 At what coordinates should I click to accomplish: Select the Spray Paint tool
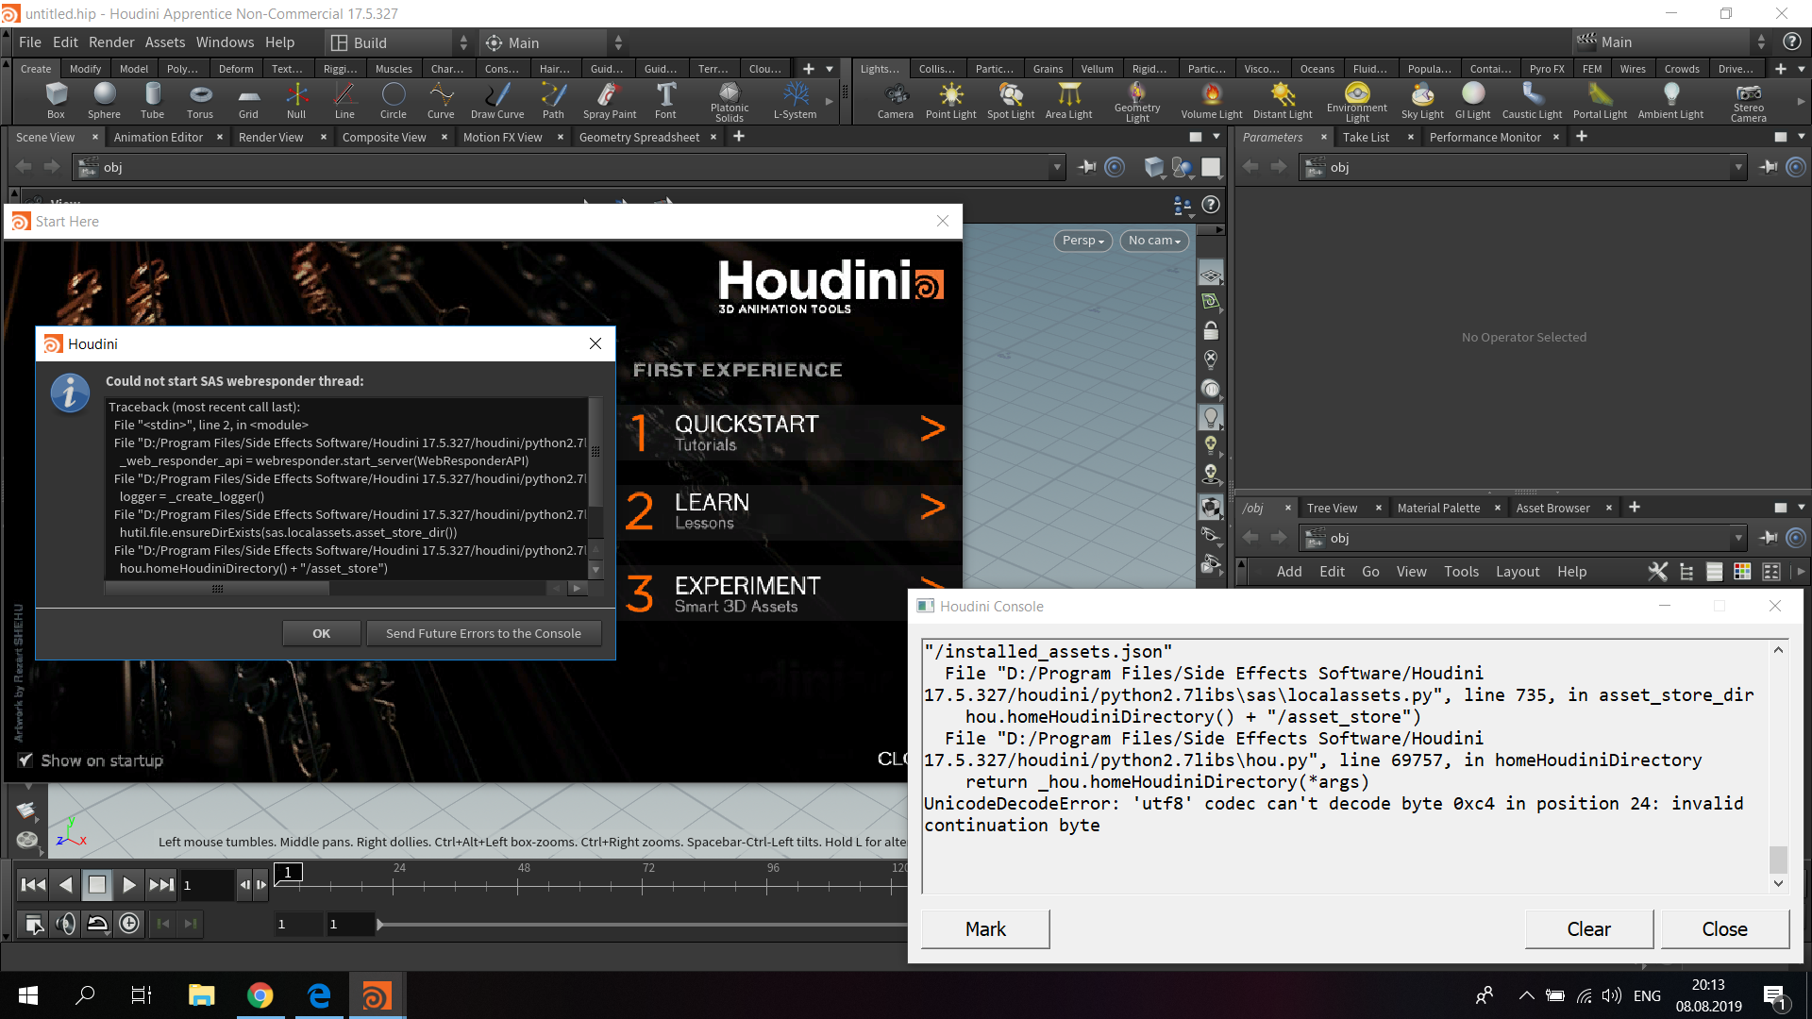click(610, 100)
